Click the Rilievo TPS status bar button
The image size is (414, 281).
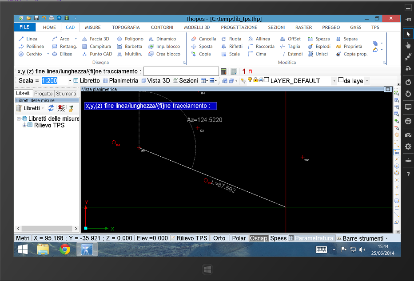(x=190, y=238)
